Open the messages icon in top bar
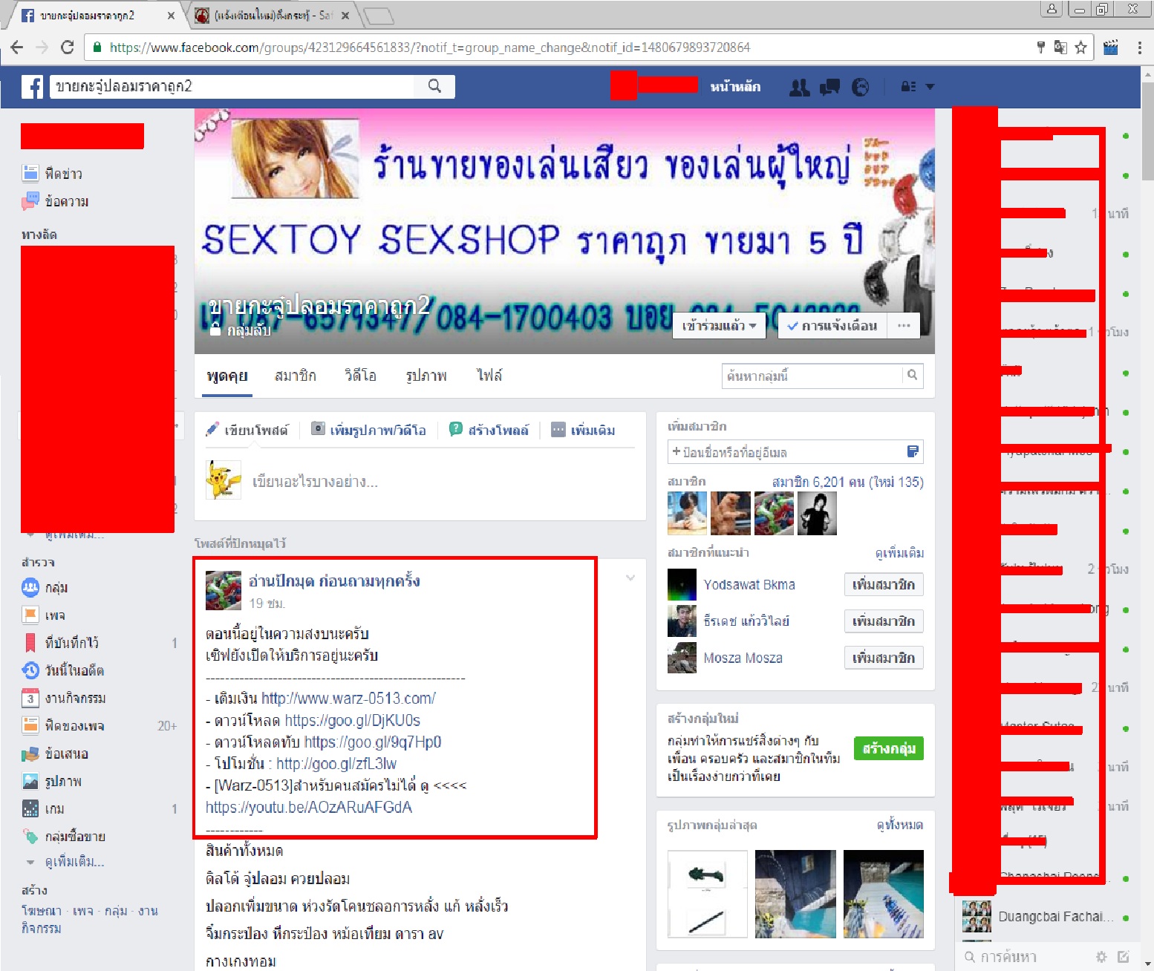This screenshot has width=1154, height=971. tap(829, 88)
